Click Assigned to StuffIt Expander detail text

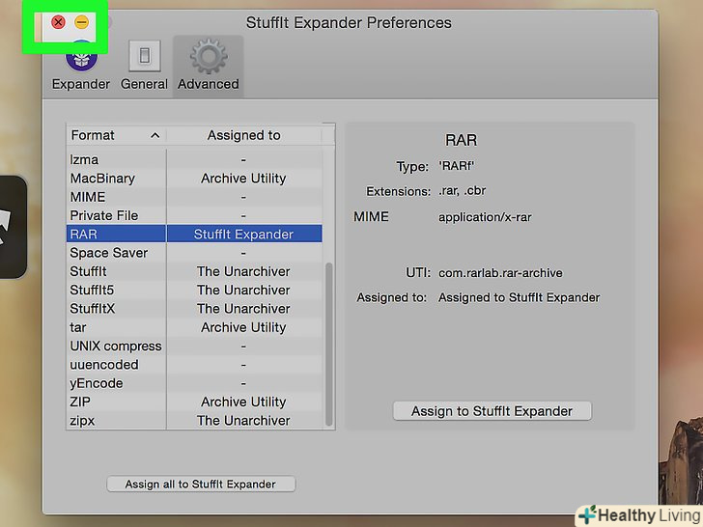pos(520,297)
